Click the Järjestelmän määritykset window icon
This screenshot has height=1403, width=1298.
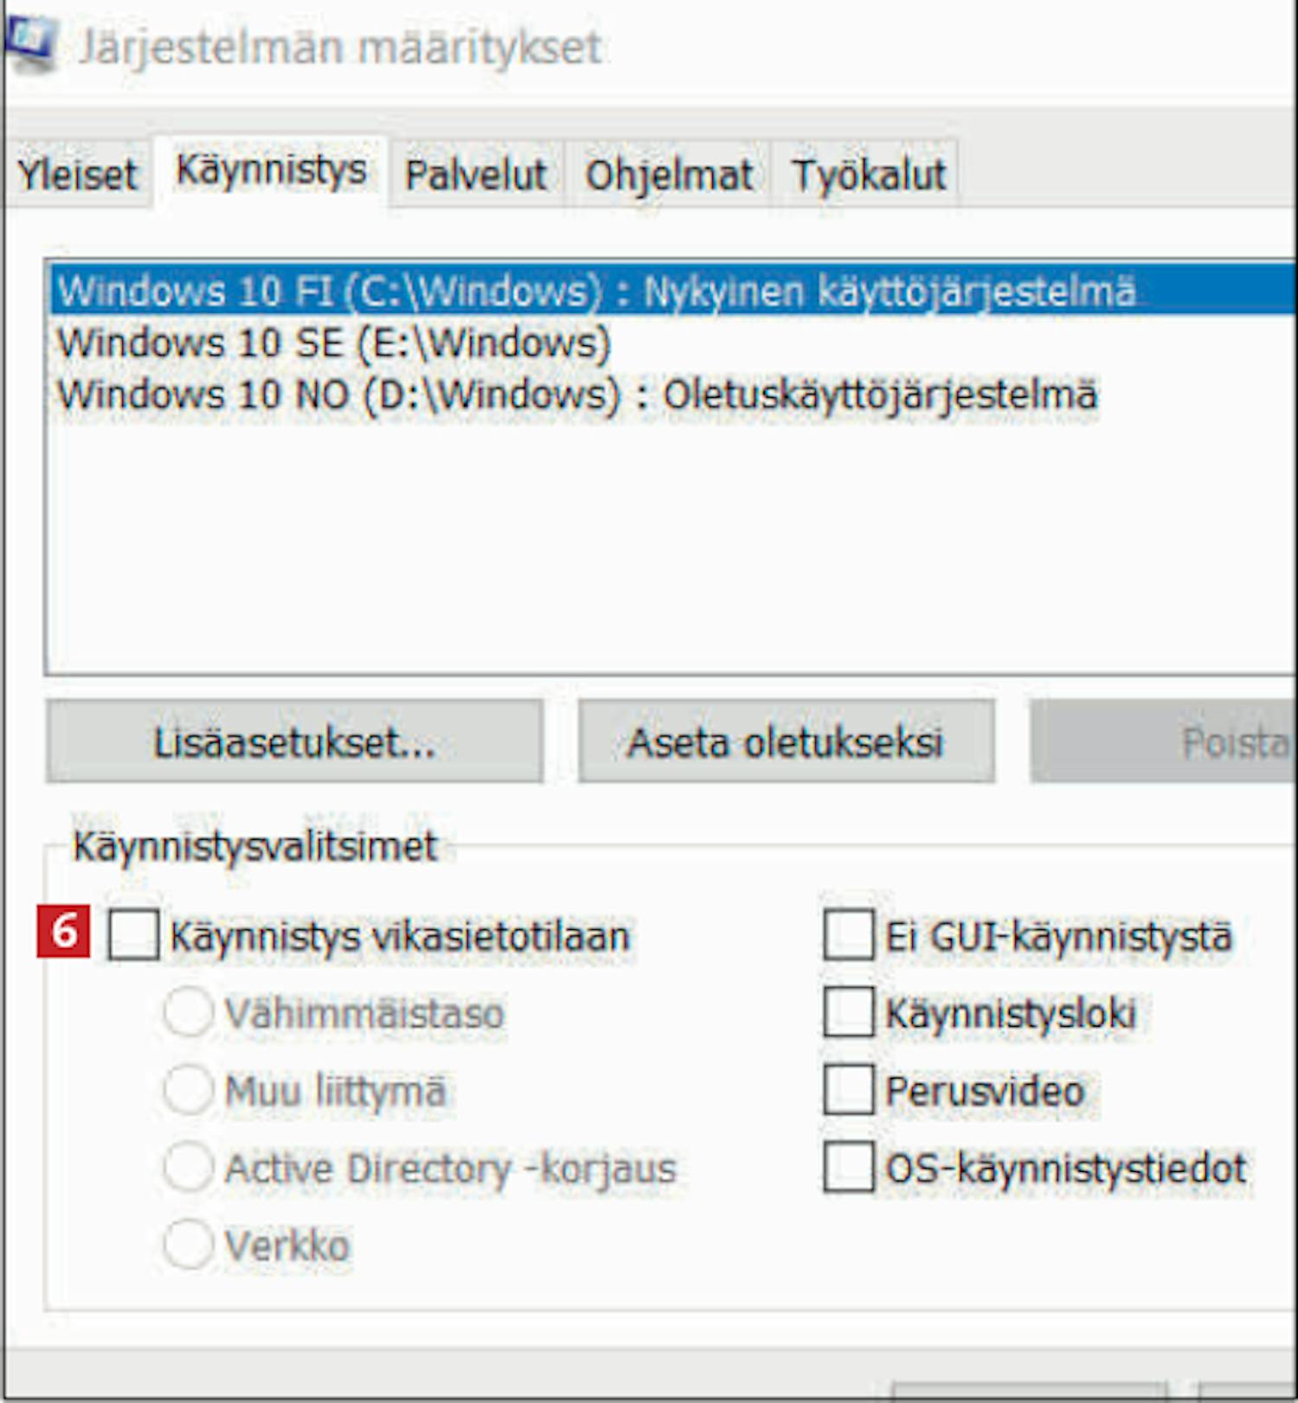point(31,42)
